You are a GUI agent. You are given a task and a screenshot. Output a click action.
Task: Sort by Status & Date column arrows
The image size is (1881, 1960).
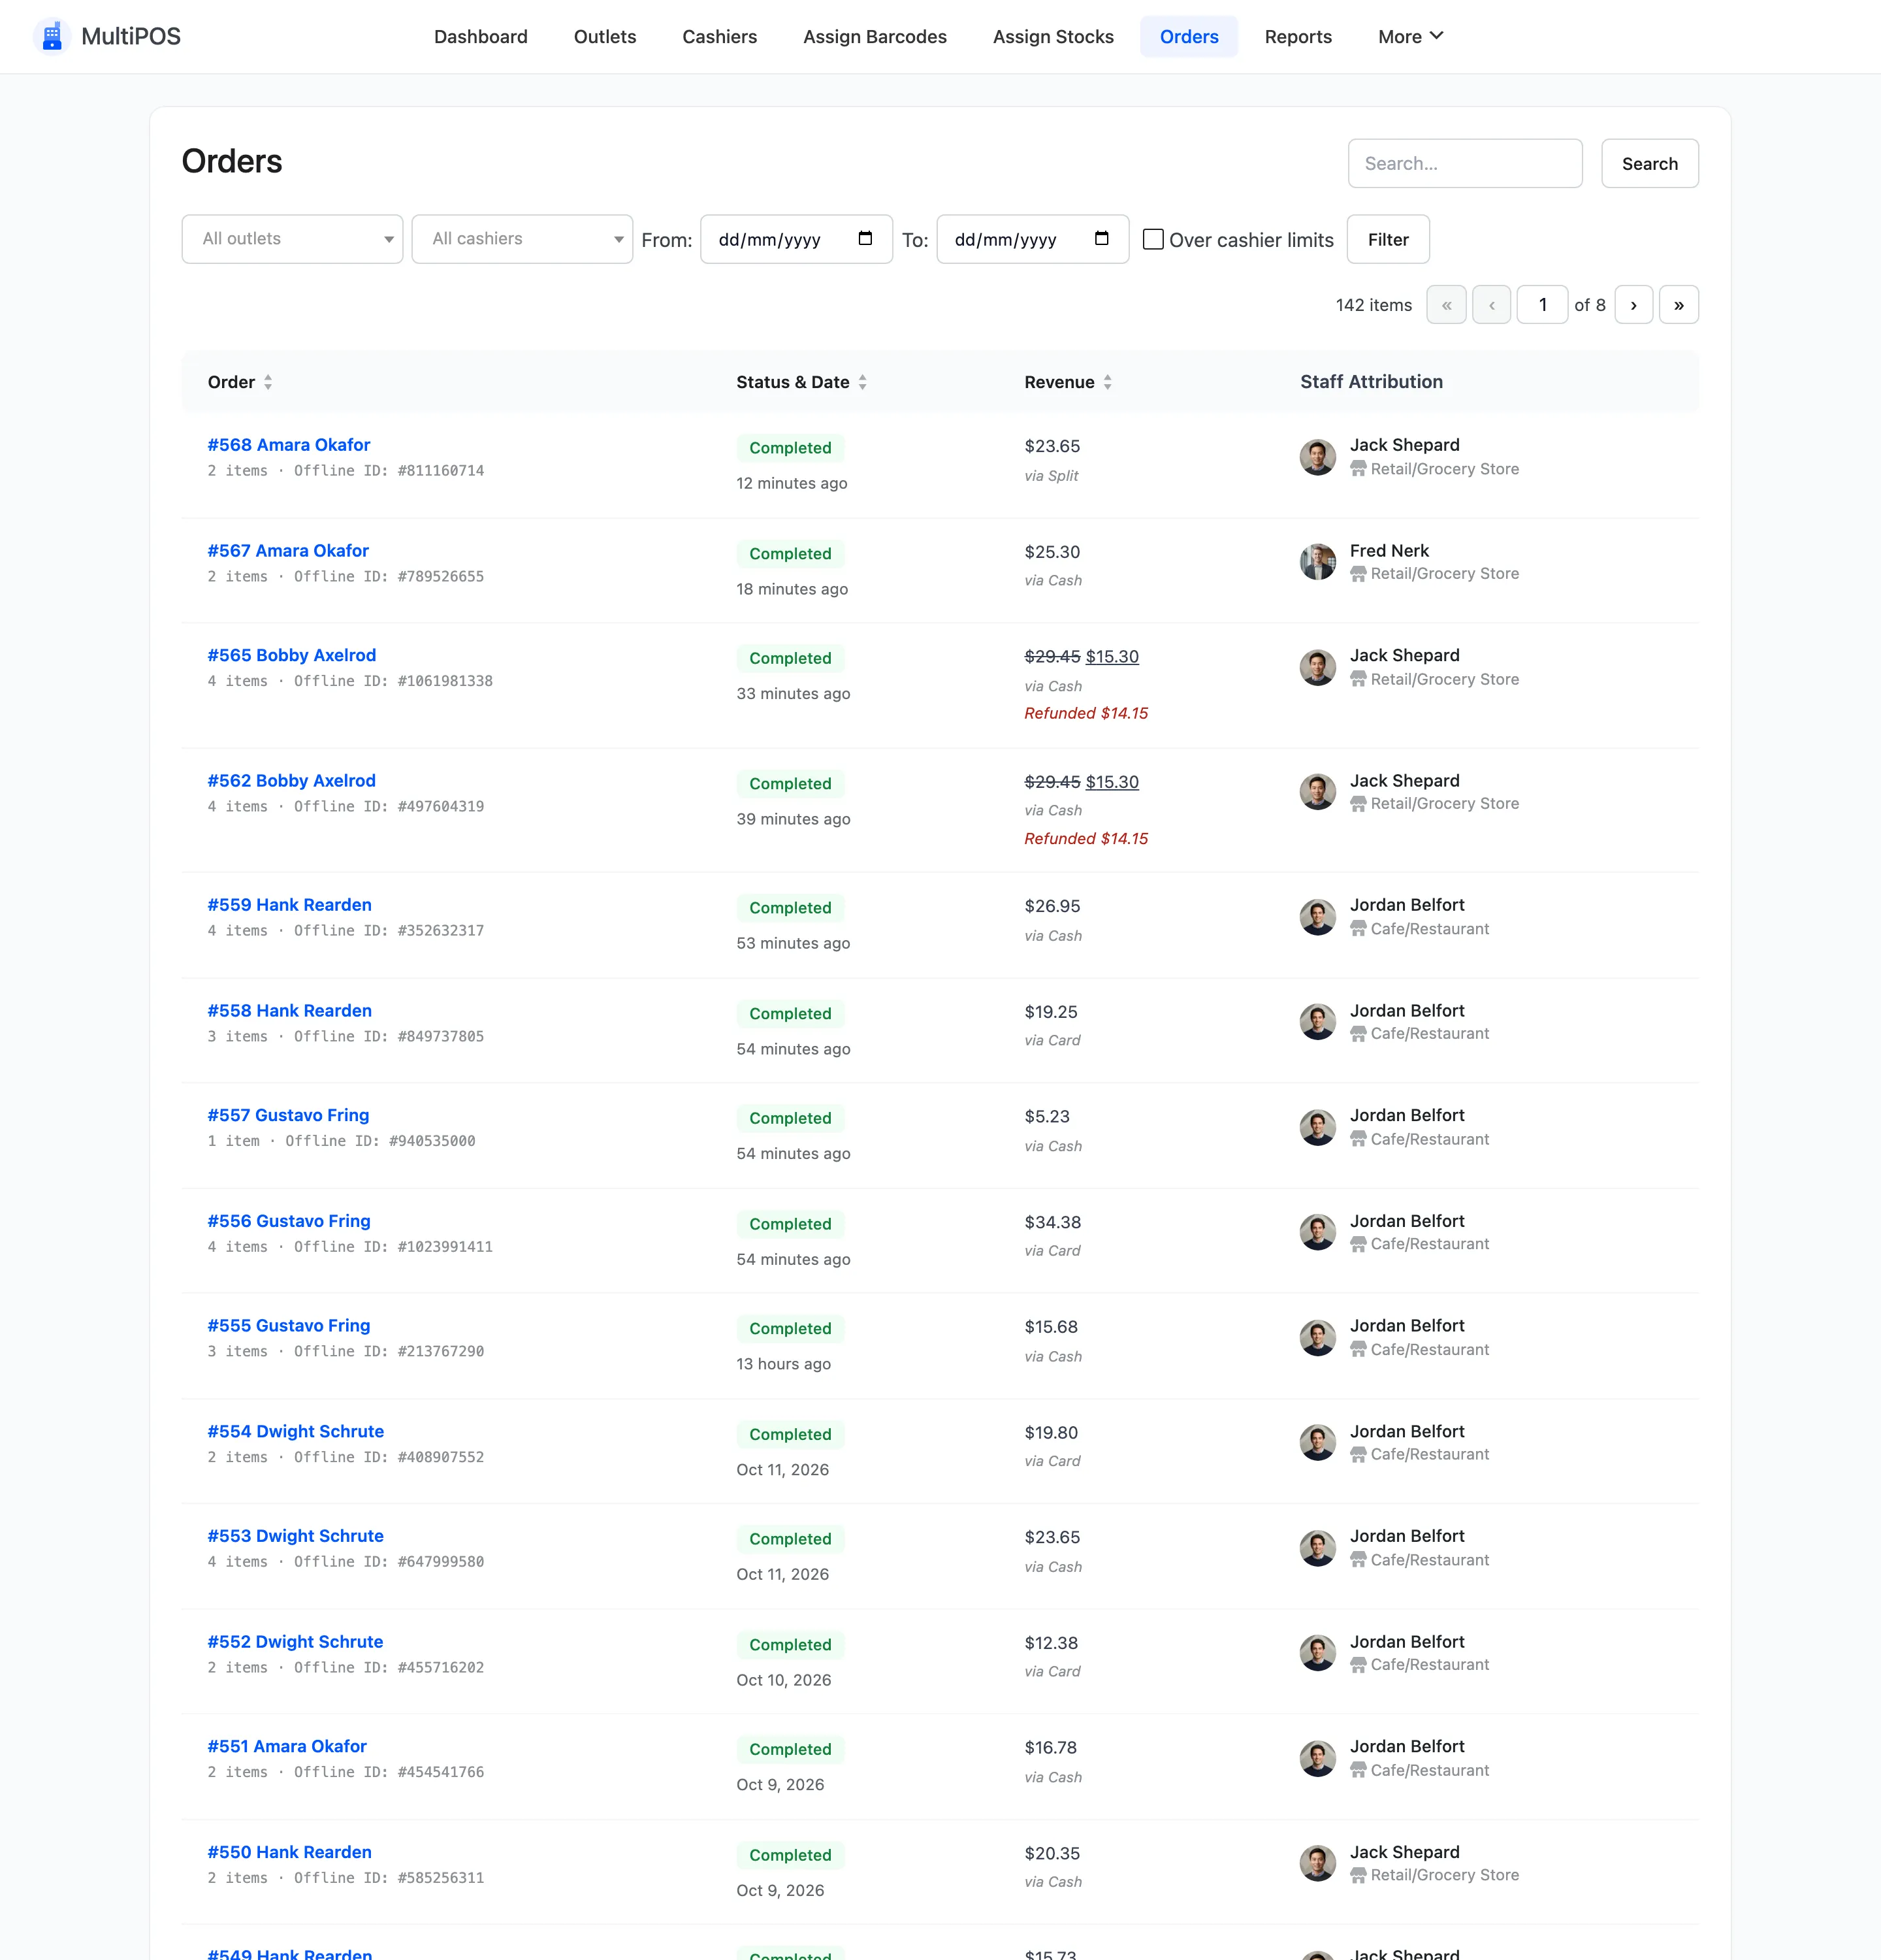click(x=863, y=382)
